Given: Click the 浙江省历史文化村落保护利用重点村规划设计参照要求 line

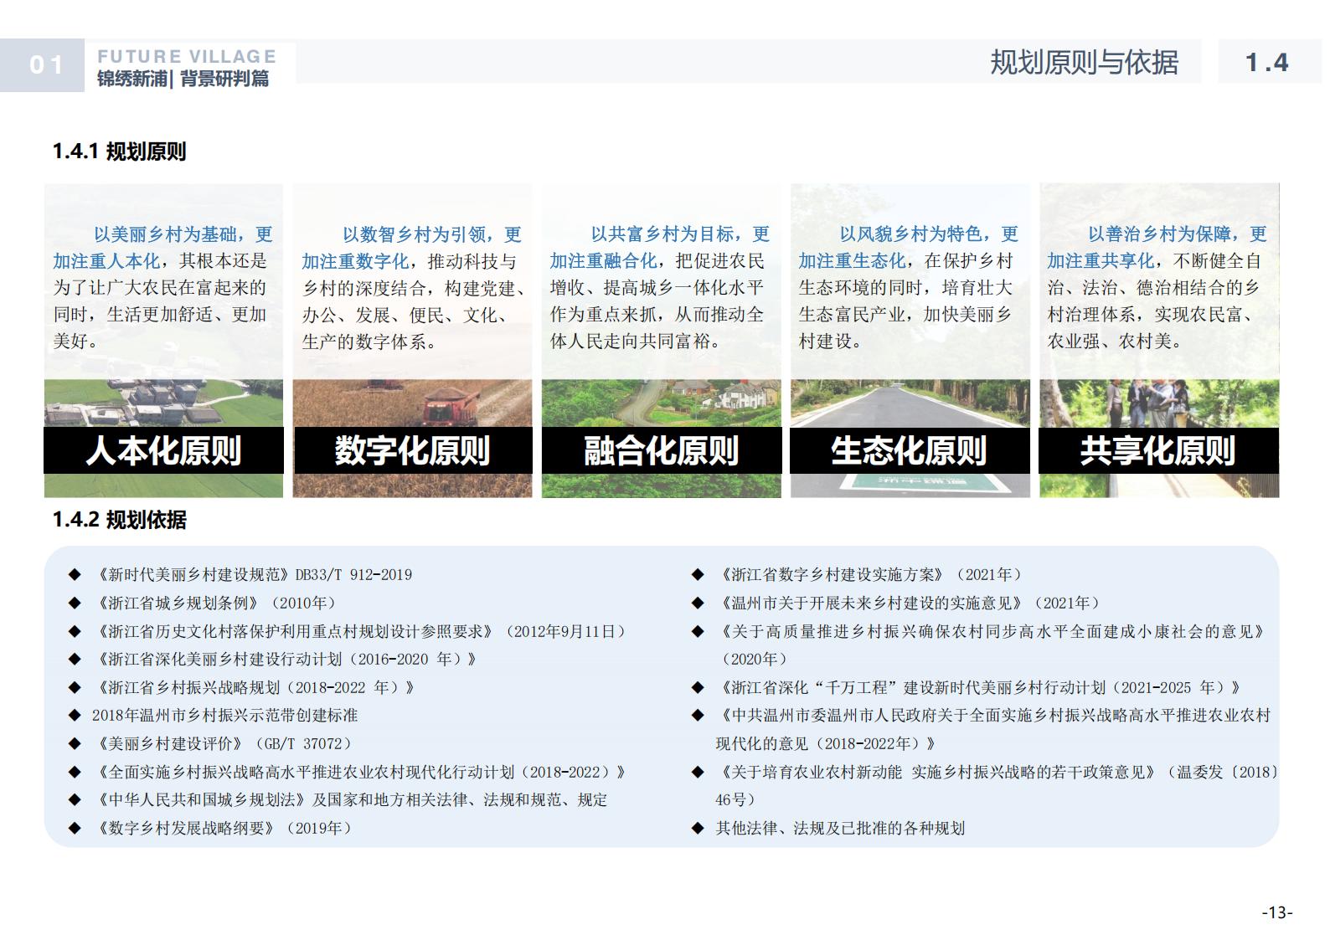Looking at the screenshot, I should (362, 631).
